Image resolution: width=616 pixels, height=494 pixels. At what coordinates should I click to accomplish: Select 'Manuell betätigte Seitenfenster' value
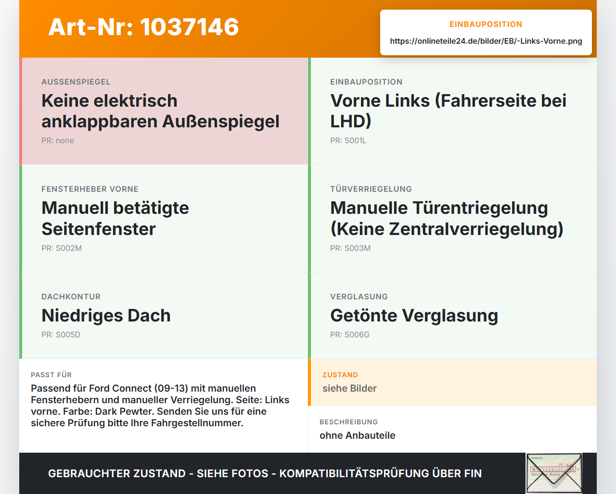click(115, 218)
